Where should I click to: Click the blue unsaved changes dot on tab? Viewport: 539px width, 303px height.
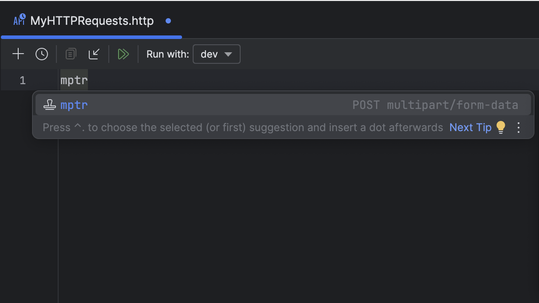[168, 20]
